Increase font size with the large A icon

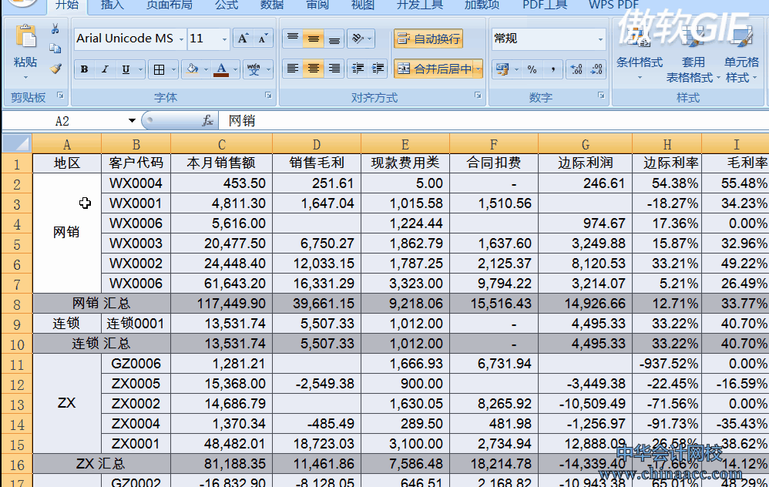(243, 39)
